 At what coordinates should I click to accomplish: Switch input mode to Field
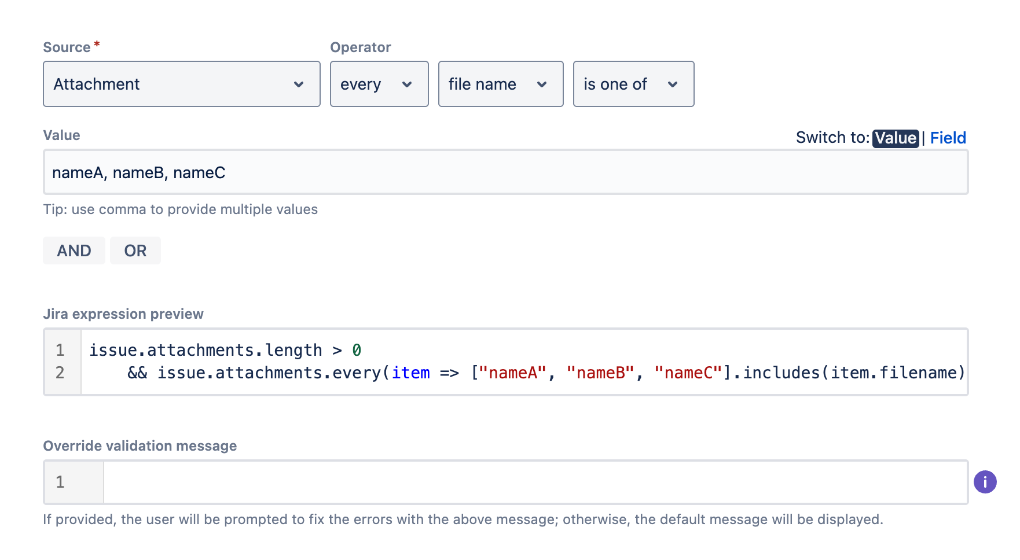pyautogui.click(x=948, y=138)
